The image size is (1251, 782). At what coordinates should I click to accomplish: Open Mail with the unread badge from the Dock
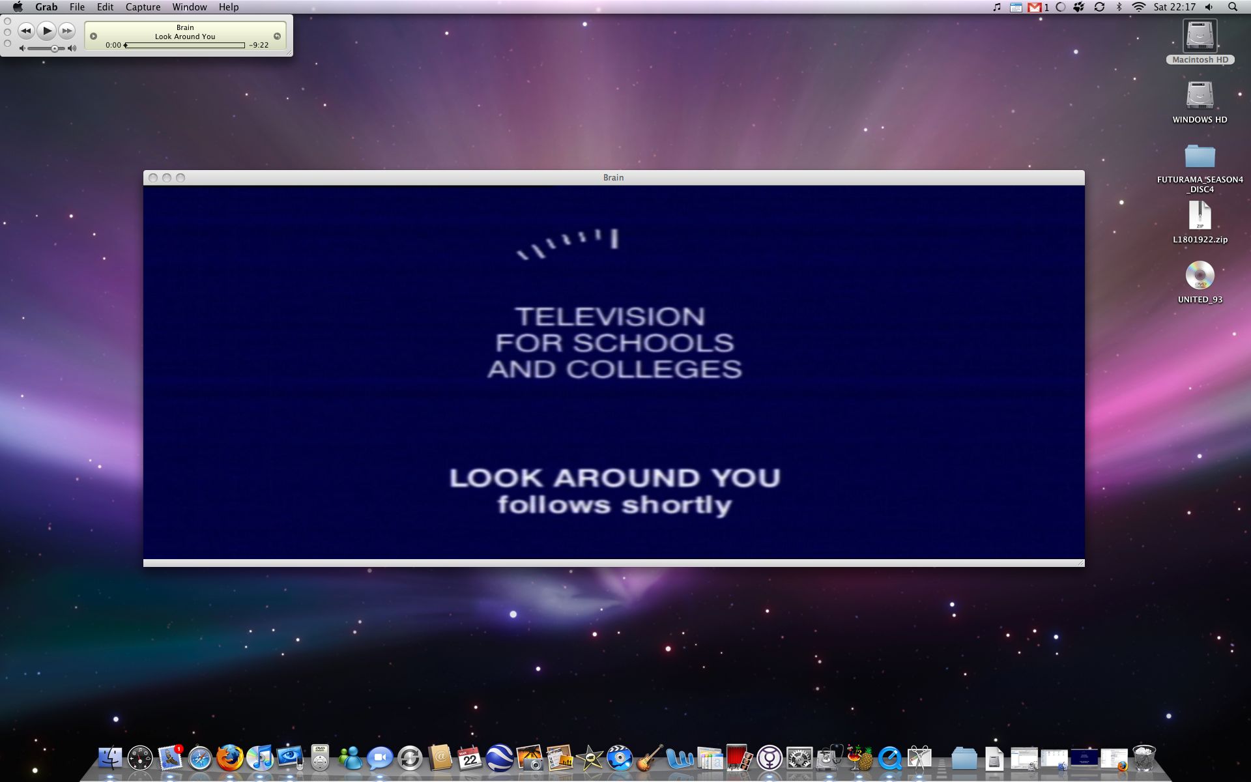[171, 759]
